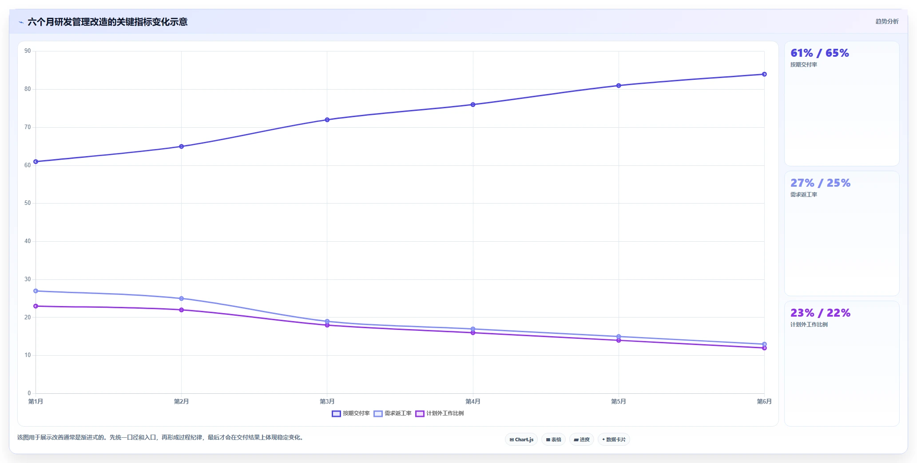Viewport: 917px width, 463px height.
Task: Click the caption starting 该图用于展示改善
Action: (x=161, y=437)
